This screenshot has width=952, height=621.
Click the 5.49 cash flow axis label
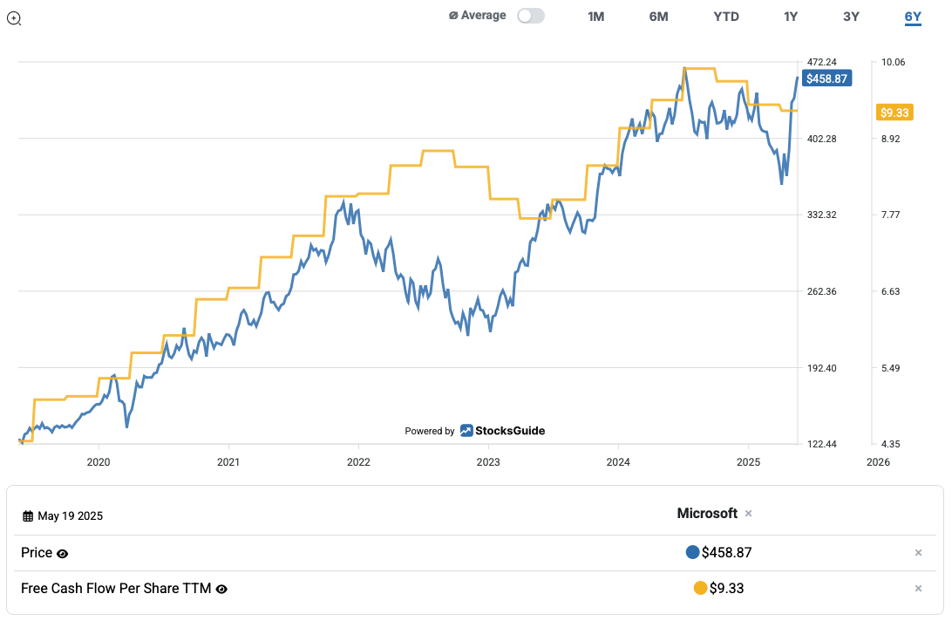(x=891, y=367)
